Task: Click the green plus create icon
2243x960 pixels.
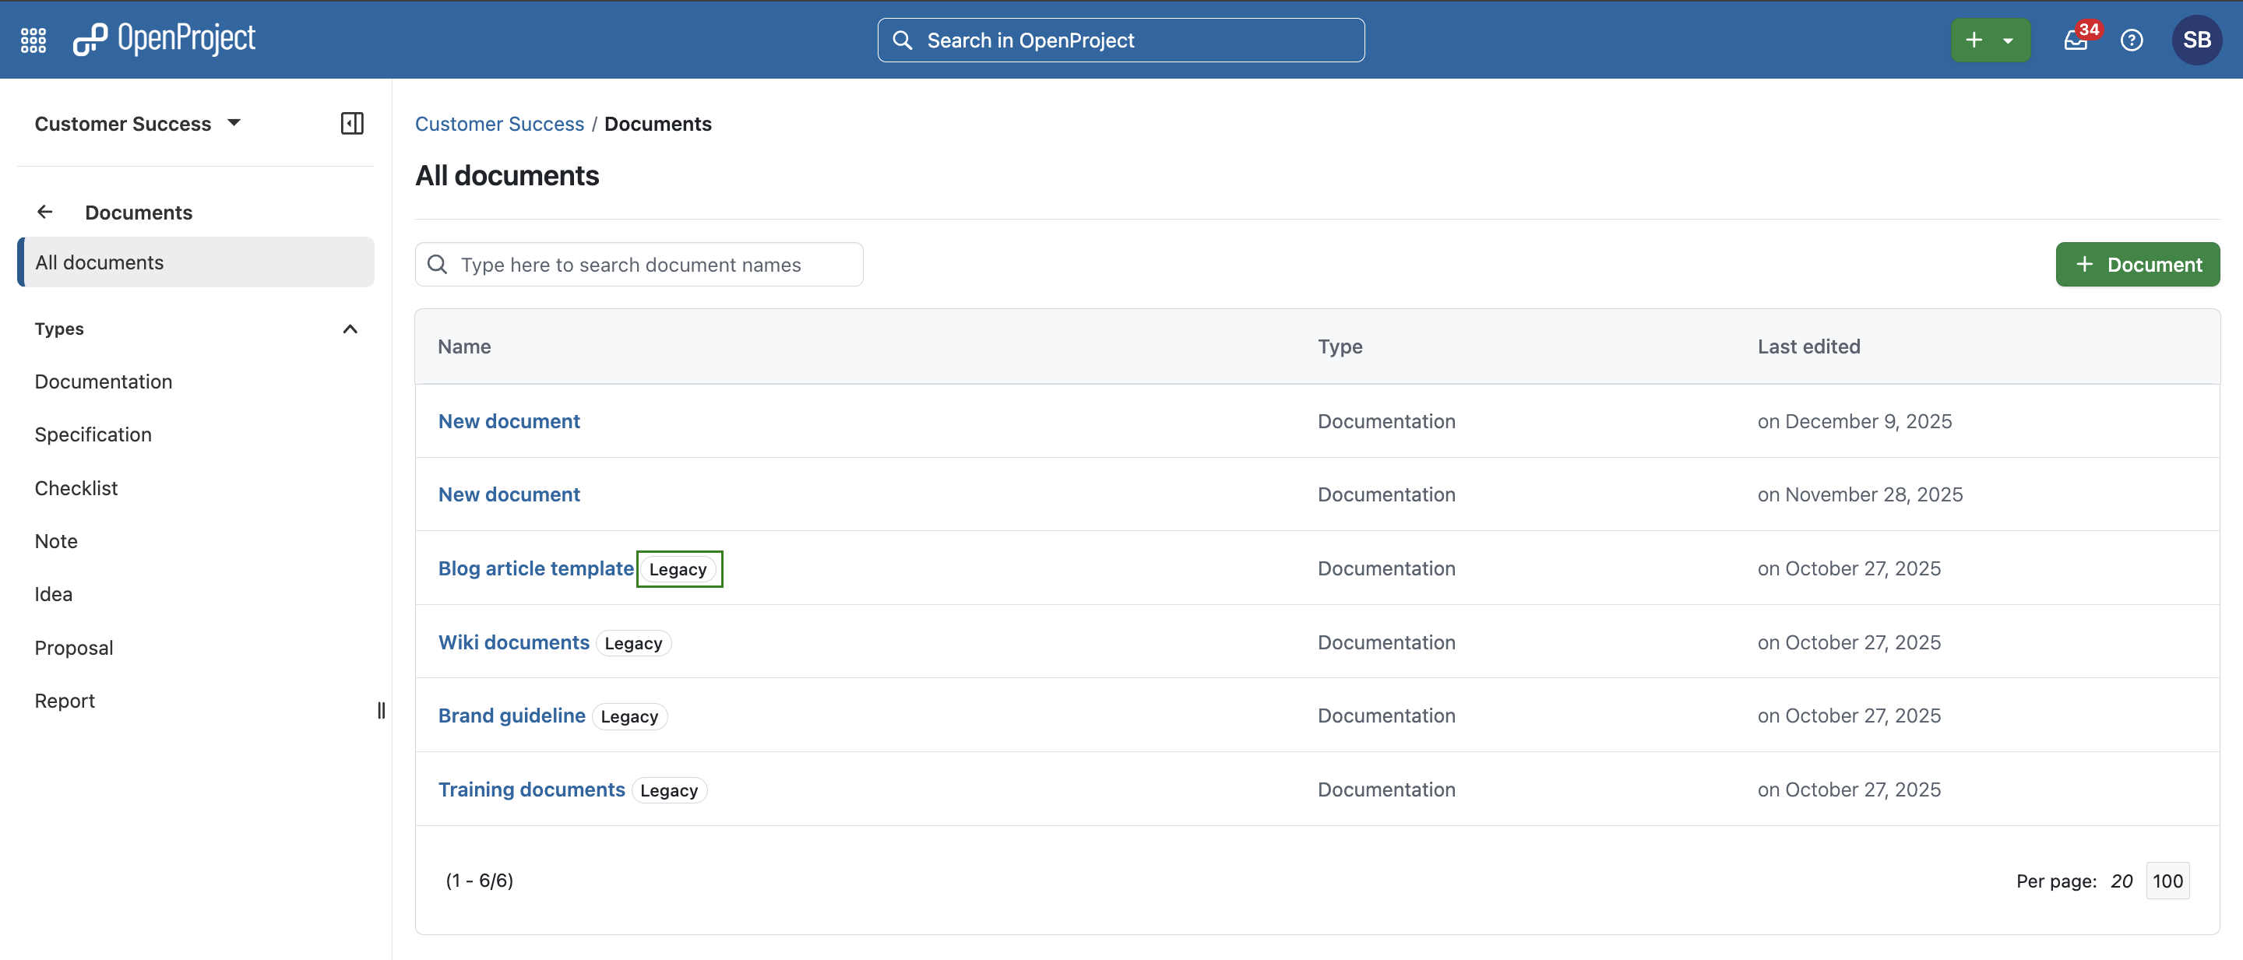Action: (1974, 40)
